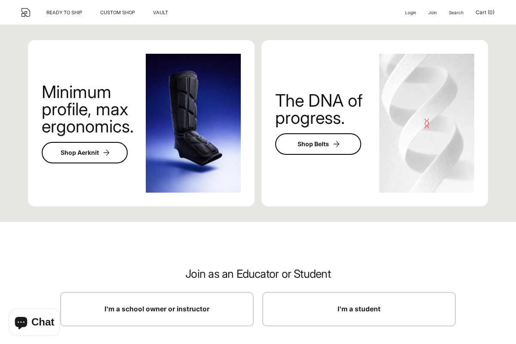Click the red DNA helix icon
The image size is (516, 344).
tap(427, 124)
